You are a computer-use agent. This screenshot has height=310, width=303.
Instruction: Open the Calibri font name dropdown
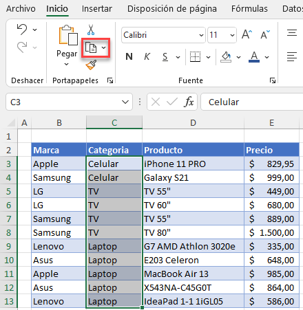coord(201,35)
